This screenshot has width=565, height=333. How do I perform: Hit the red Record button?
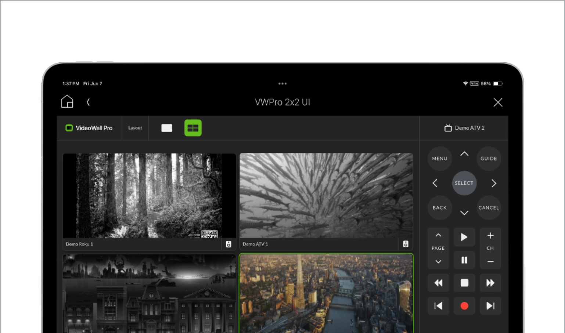[x=464, y=306]
